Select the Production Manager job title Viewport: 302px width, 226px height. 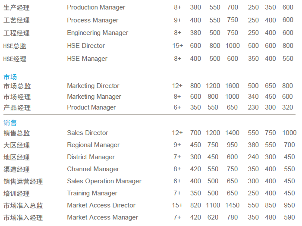click(96, 7)
